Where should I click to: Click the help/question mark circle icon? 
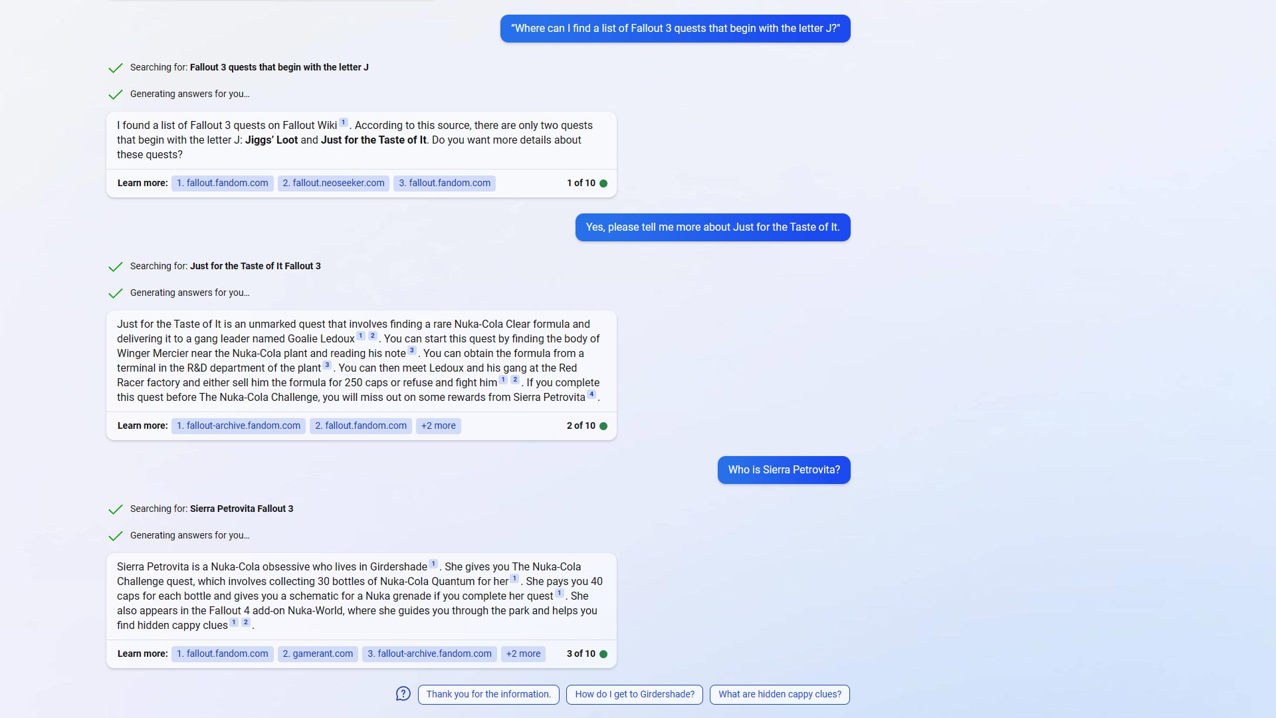[x=403, y=693]
